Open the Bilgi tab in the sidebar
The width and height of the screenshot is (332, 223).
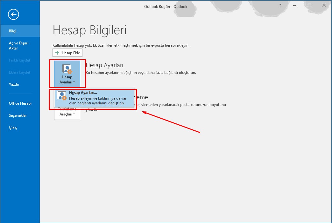coord(20,31)
